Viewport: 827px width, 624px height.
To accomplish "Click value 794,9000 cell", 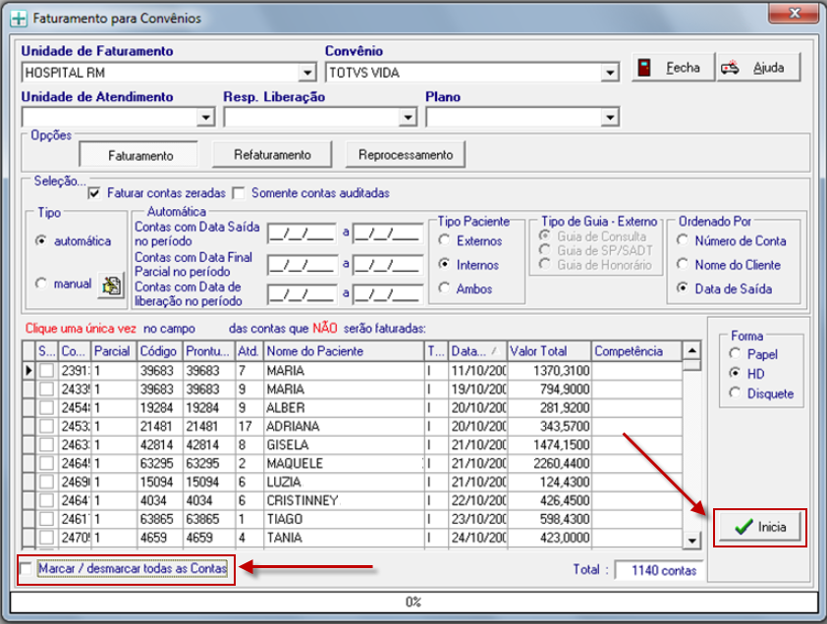I will pos(548,389).
